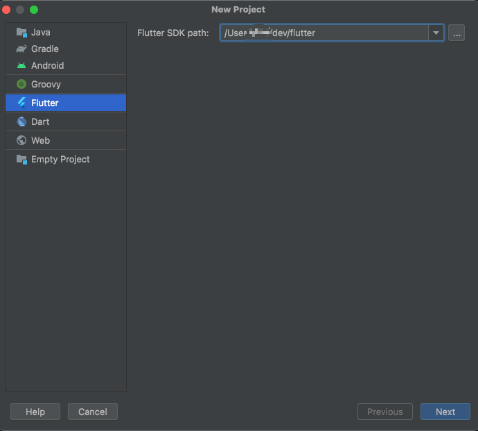Click the Web globe icon
This screenshot has height=431, width=478.
[x=21, y=140]
